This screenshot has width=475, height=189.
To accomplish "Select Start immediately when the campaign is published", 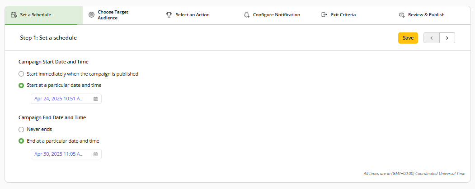I will [21, 74].
